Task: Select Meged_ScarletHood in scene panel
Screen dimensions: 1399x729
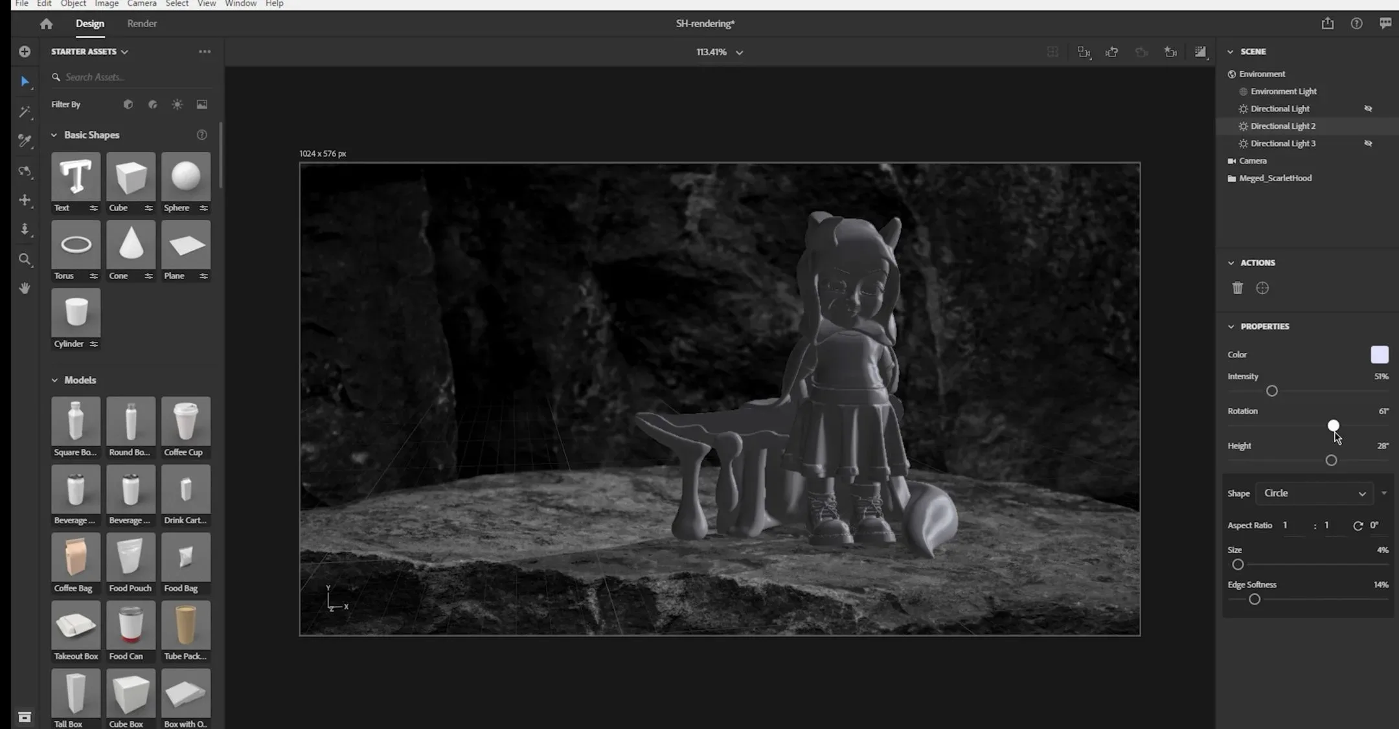Action: [x=1275, y=178]
